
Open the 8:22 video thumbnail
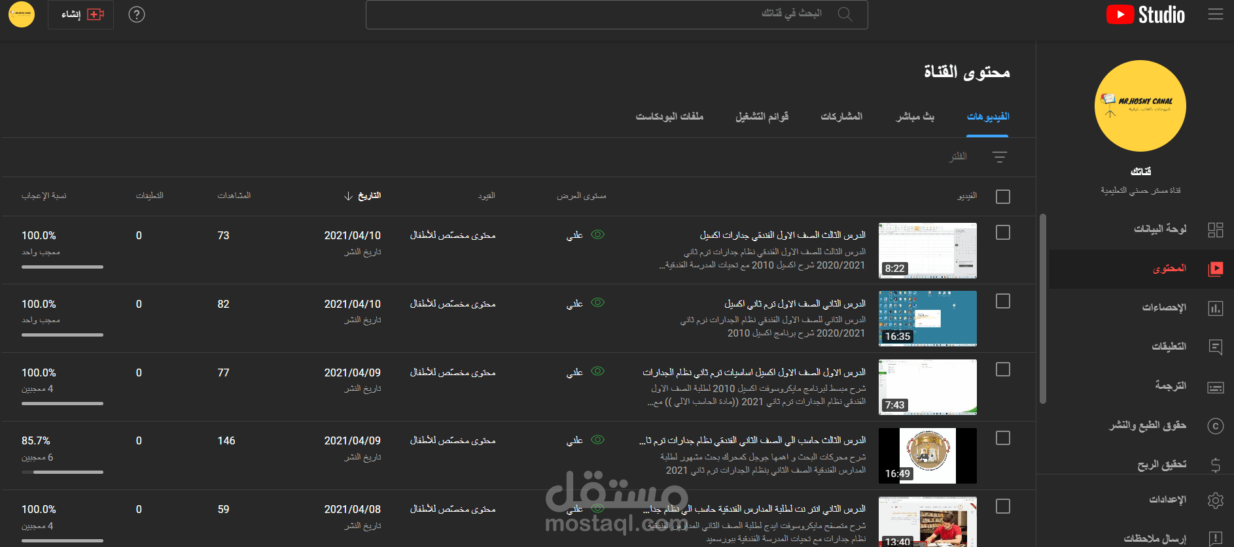[x=927, y=250]
